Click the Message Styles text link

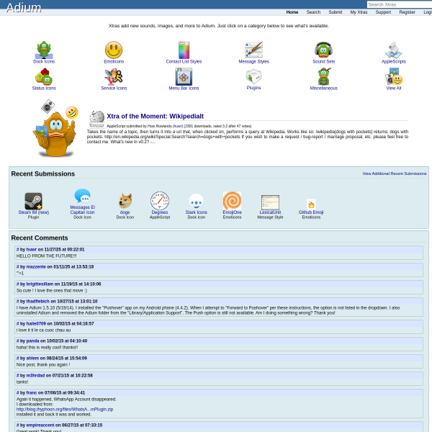tap(253, 61)
